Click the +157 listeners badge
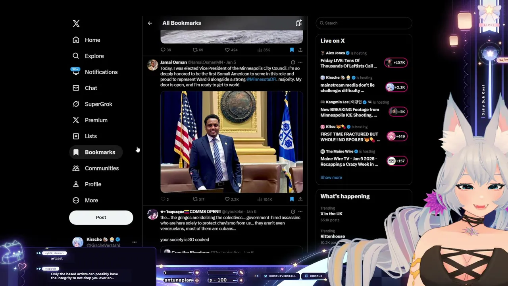Image resolution: width=508 pixels, height=286 pixels. coord(397,161)
